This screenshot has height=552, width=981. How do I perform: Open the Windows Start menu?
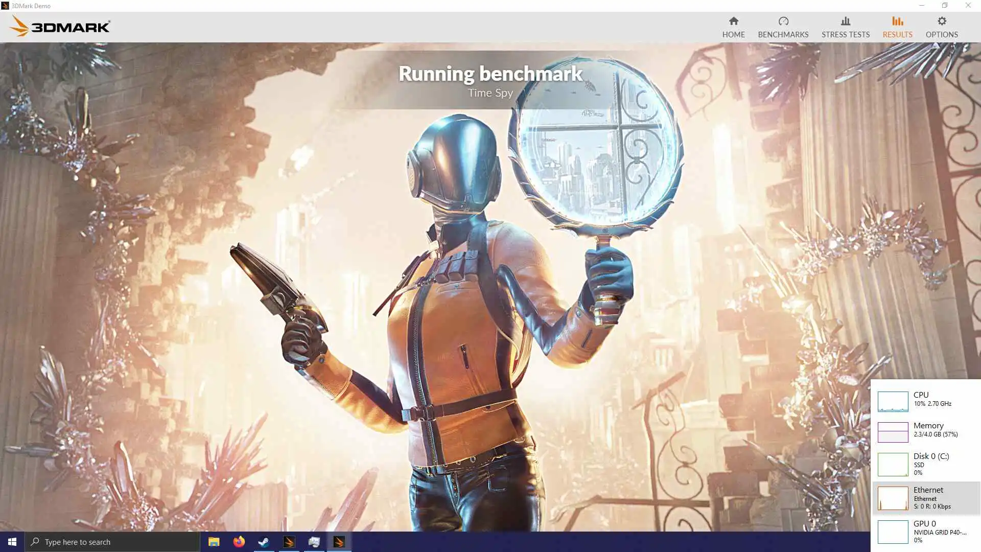12,542
